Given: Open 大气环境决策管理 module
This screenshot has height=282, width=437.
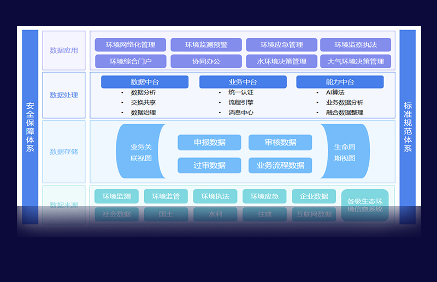Looking at the screenshot, I should pyautogui.click(x=356, y=61).
